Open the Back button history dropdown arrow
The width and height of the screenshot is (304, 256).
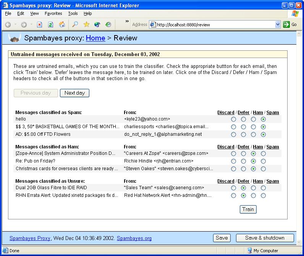pos(15,24)
